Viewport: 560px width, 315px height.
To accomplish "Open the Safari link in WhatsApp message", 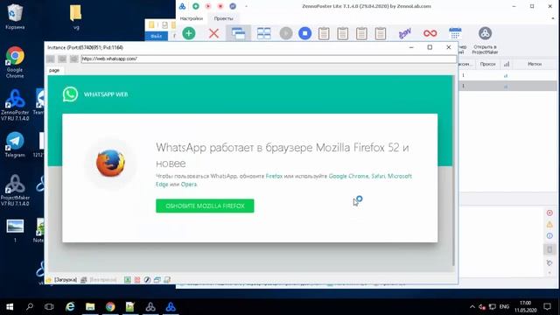I will [x=378, y=176].
